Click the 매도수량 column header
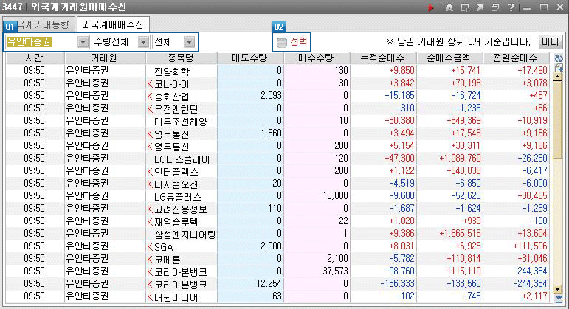The height and width of the screenshot is (309, 569). [250, 58]
